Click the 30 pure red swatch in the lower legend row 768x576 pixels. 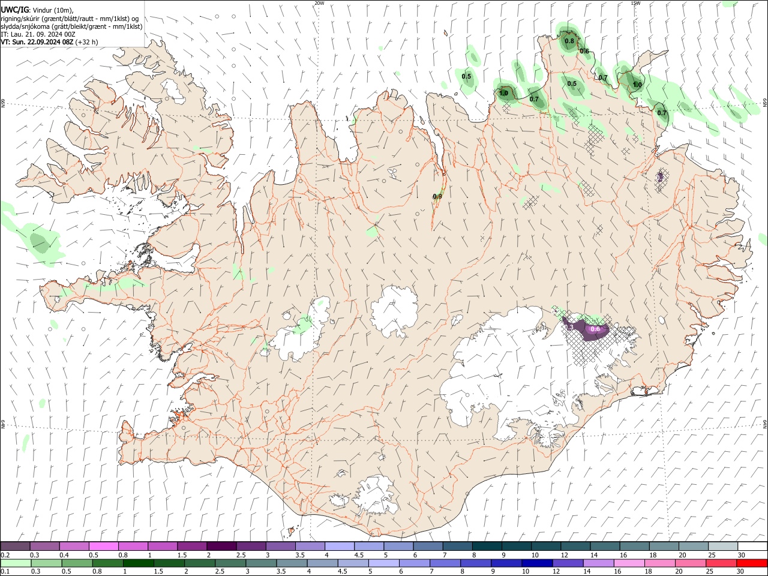pos(752,563)
